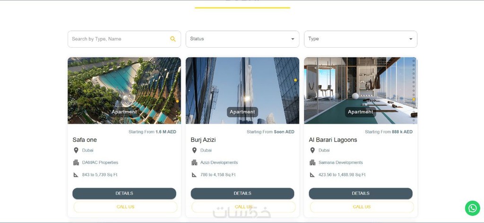The image size is (484, 223).
Task: Open the WhatsApp chat button
Action: pos(472,208)
